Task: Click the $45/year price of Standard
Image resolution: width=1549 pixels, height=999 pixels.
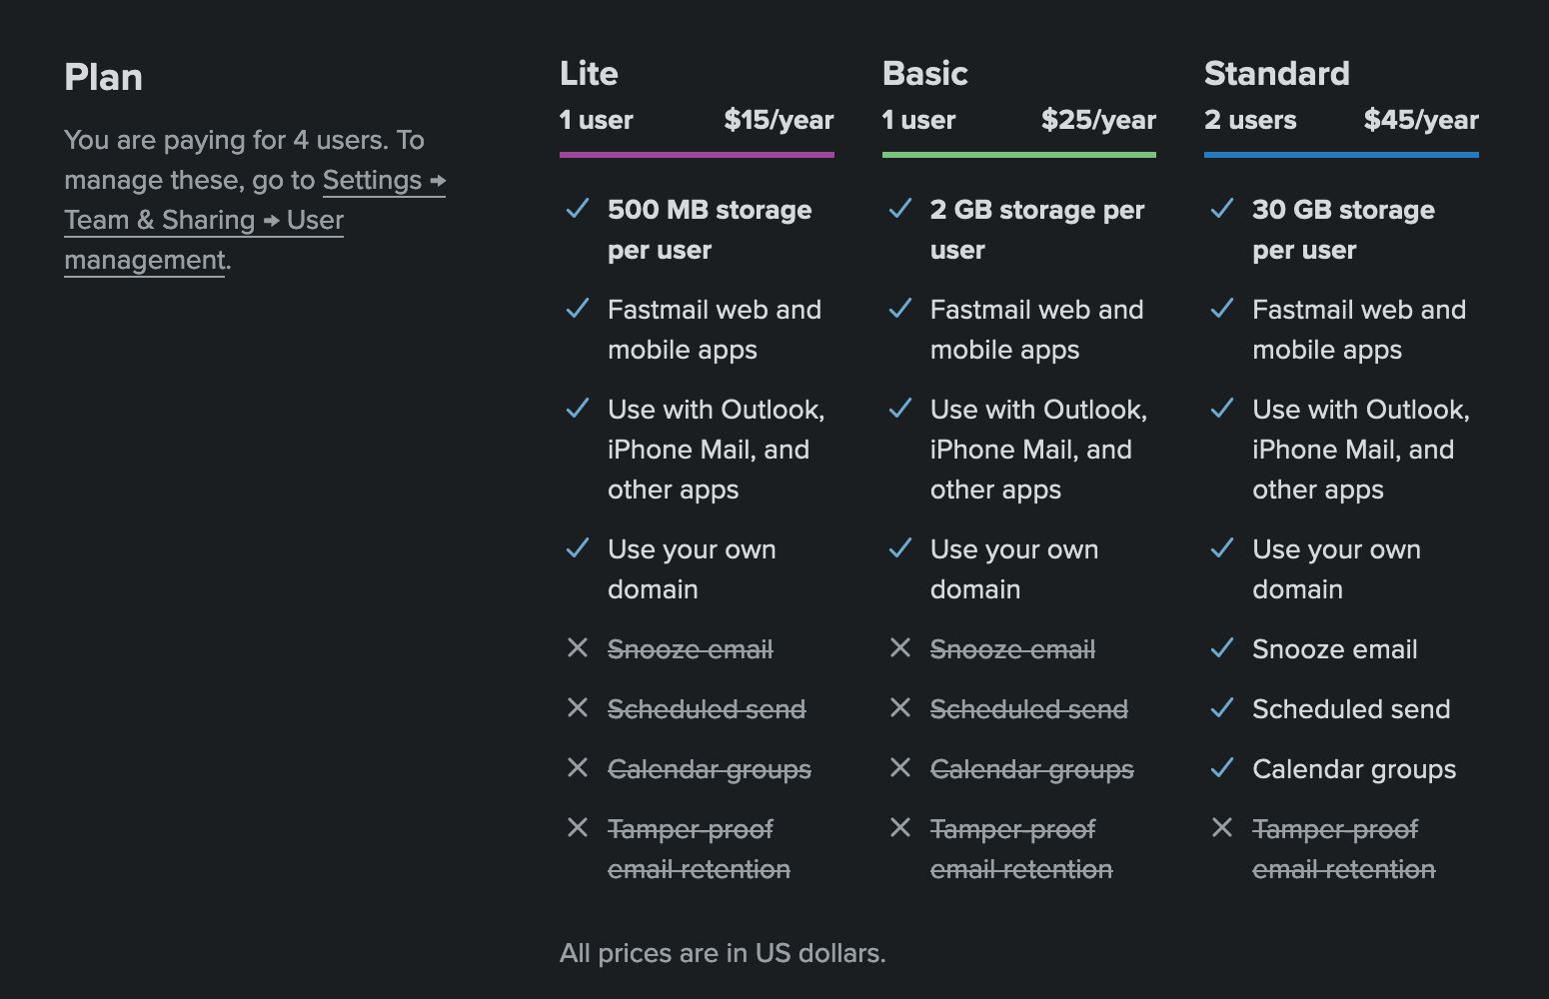Action: click(x=1421, y=120)
